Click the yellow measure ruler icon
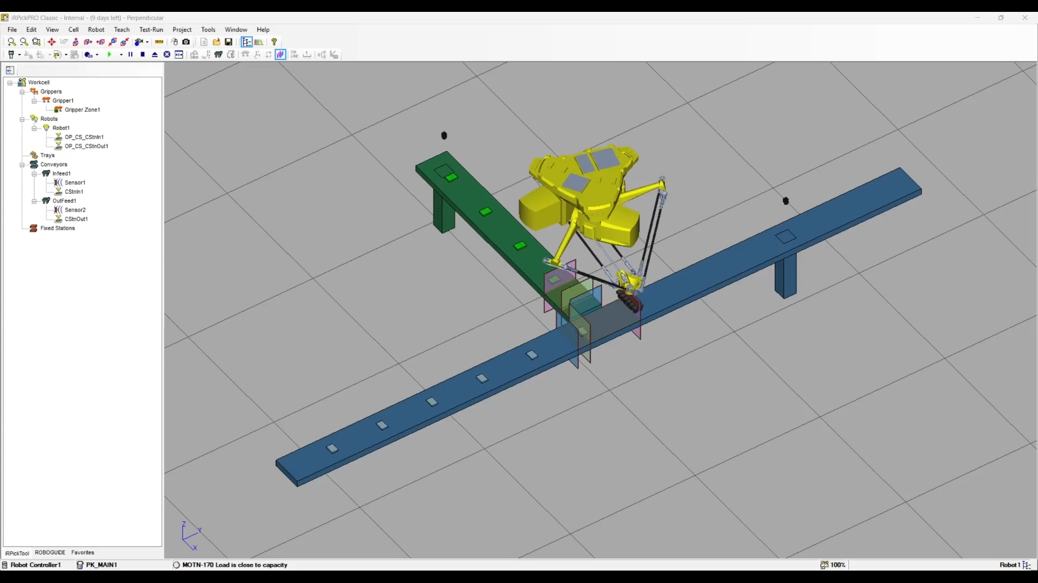This screenshot has width=1038, height=583. pyautogui.click(x=159, y=42)
